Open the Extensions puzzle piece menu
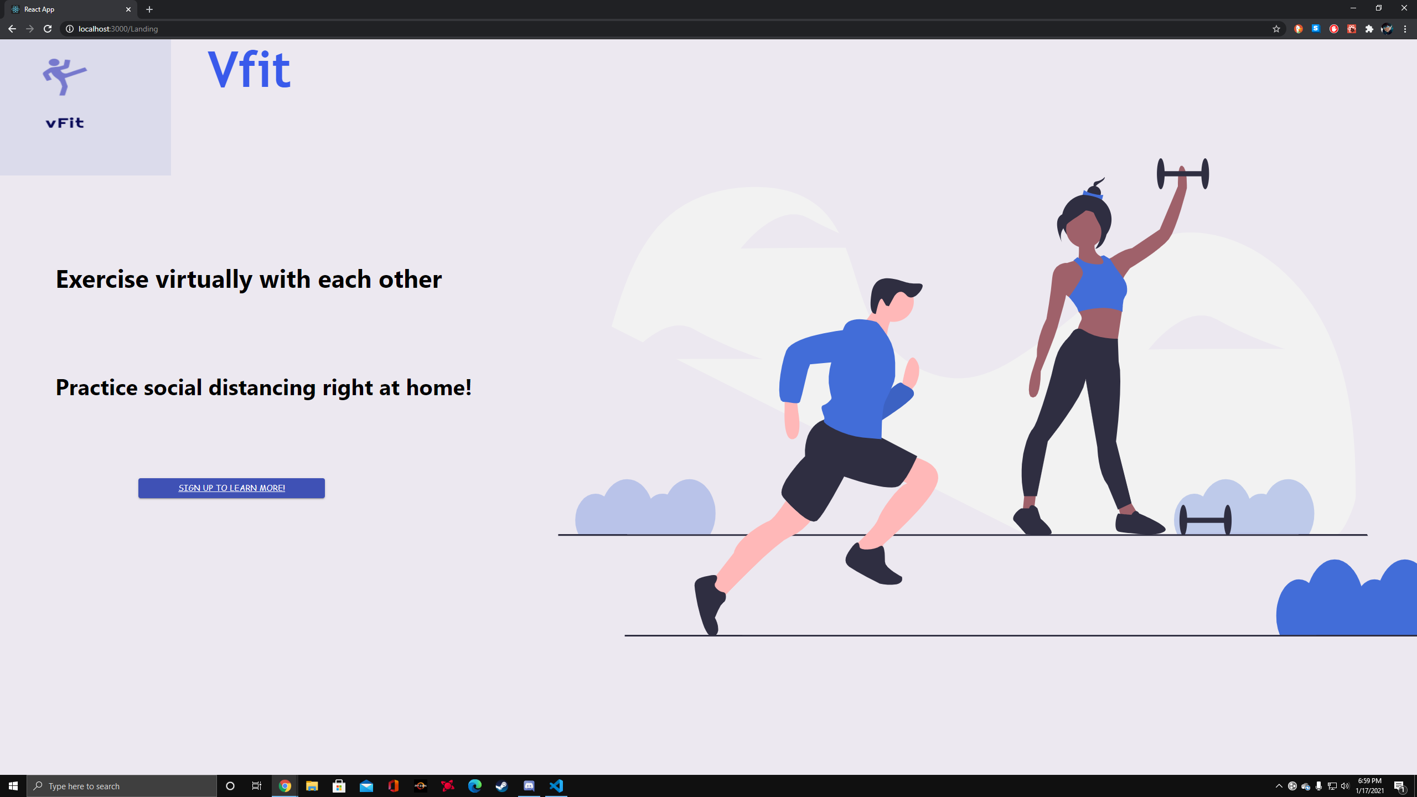Screen dimensions: 1417x797 point(1369,29)
